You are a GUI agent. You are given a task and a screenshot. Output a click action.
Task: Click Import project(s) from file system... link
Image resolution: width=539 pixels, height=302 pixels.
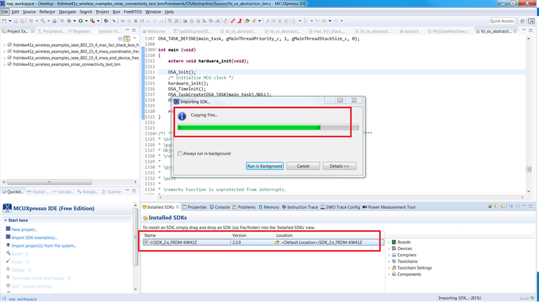click(x=44, y=246)
